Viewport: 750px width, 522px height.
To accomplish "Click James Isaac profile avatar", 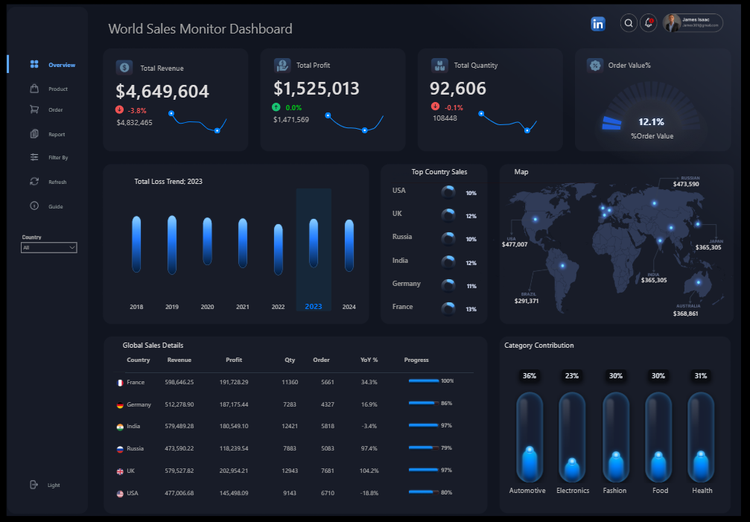I will [672, 23].
